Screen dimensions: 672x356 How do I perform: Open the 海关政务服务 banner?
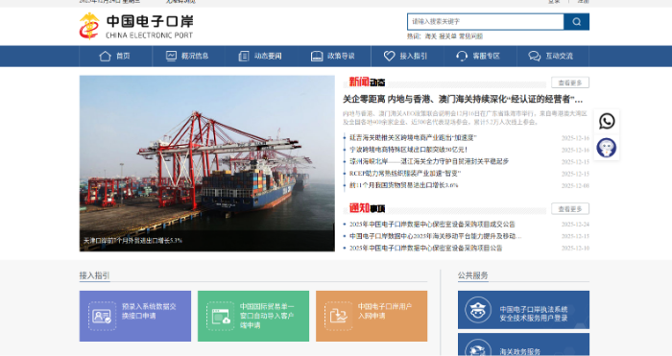(523, 344)
